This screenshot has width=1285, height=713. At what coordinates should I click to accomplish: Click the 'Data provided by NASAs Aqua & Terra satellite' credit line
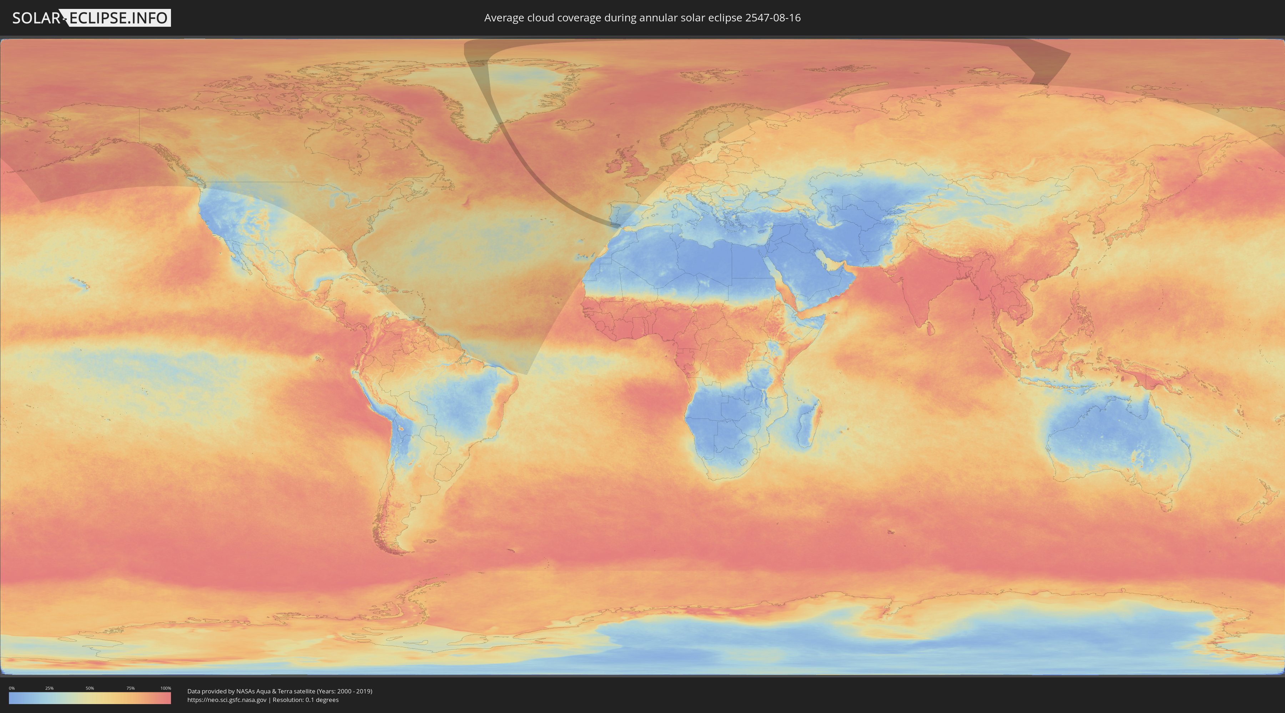tap(280, 691)
